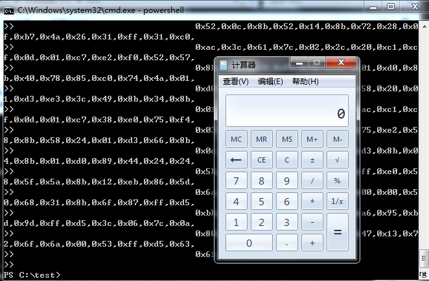Click the addition + button
Viewport: 429px width, 281px height.
pos(312,243)
